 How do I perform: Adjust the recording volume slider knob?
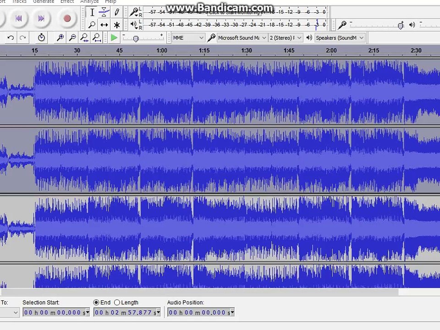pos(401,26)
